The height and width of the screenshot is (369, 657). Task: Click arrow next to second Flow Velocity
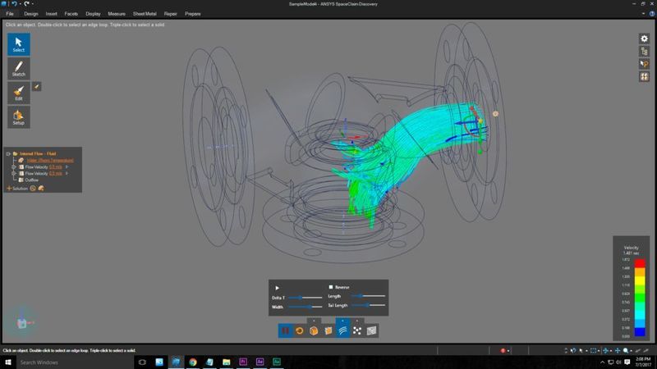click(67, 173)
